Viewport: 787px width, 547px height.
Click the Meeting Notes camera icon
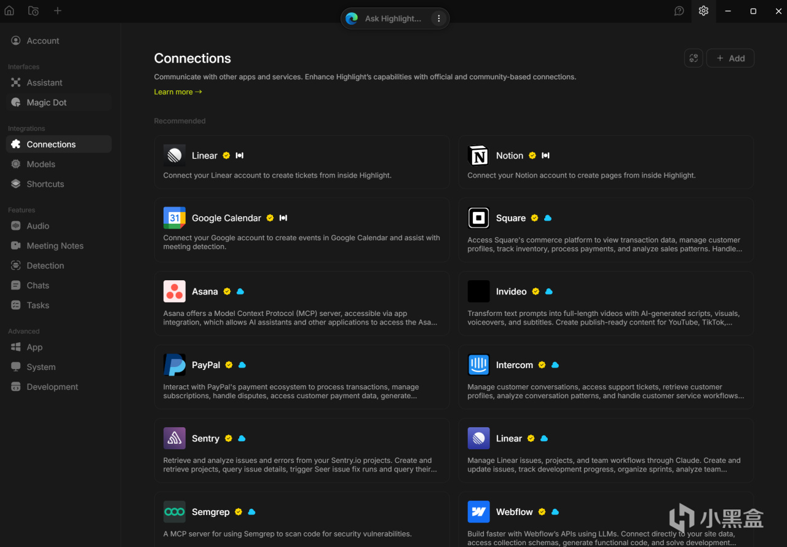coord(16,246)
